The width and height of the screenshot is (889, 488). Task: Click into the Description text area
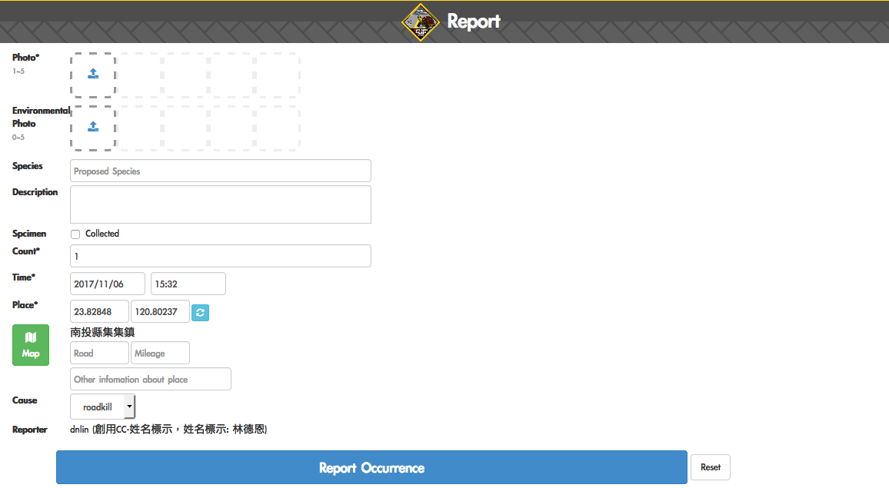220,204
